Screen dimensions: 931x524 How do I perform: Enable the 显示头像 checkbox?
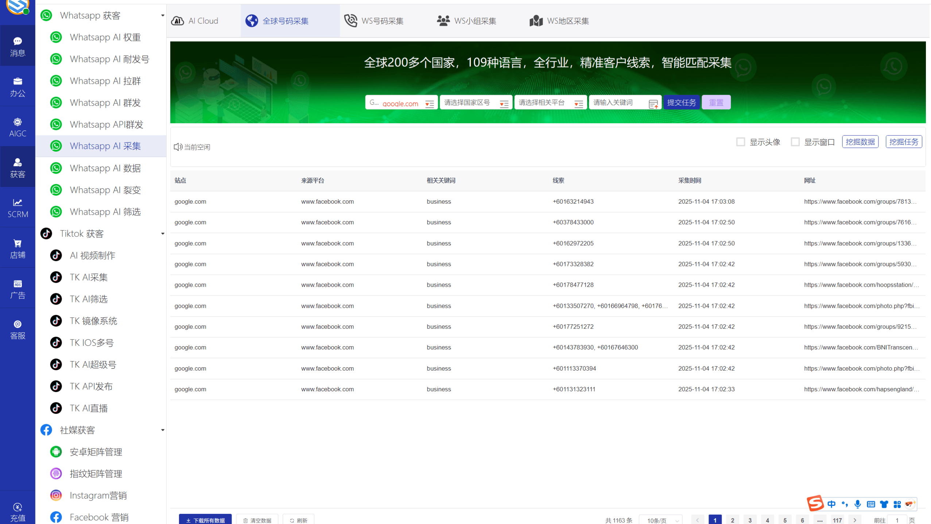coord(740,142)
